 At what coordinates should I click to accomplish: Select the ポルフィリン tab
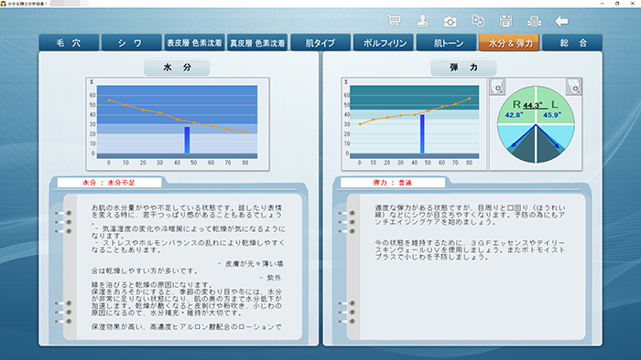pyautogui.click(x=384, y=42)
